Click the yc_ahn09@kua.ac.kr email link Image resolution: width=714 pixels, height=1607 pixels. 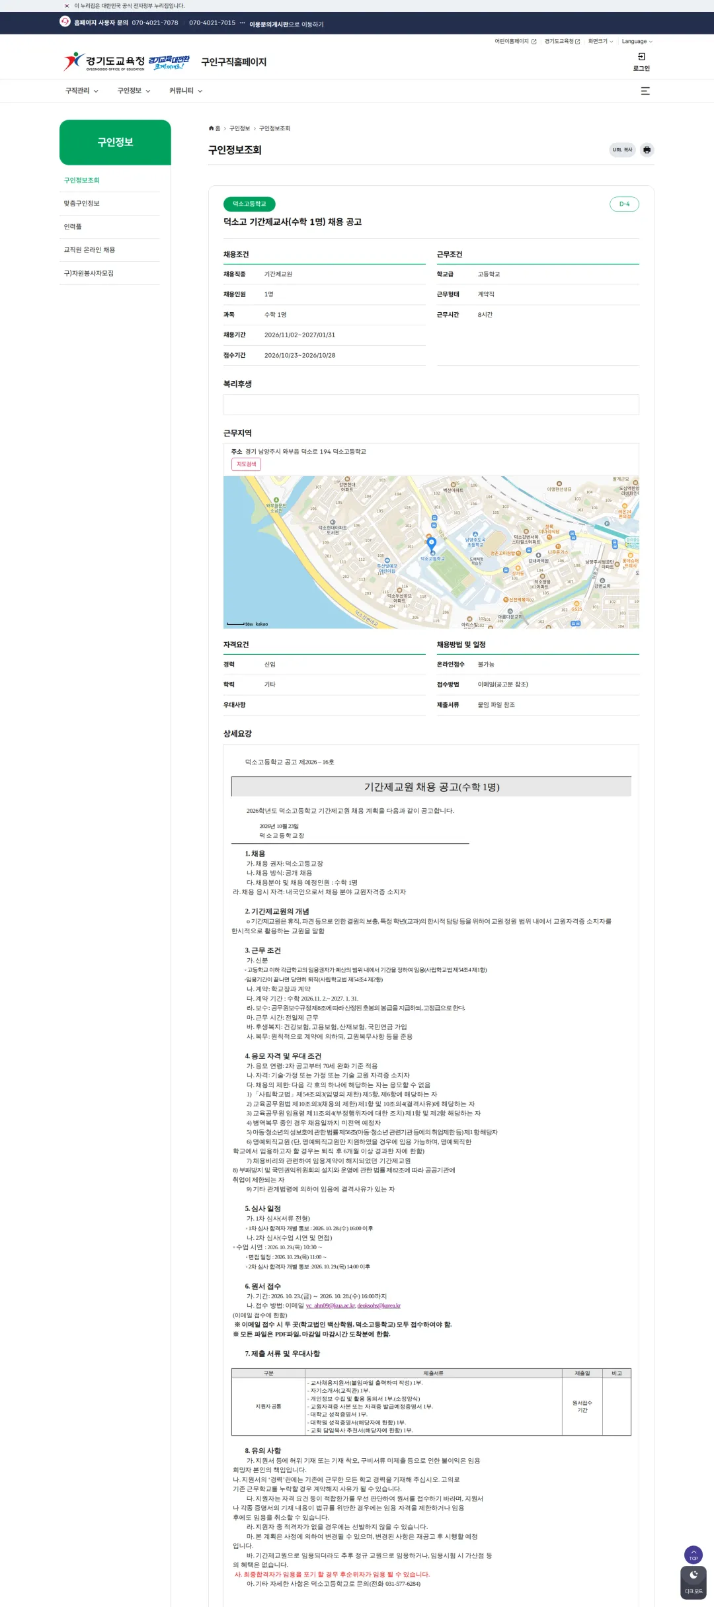(x=331, y=1305)
